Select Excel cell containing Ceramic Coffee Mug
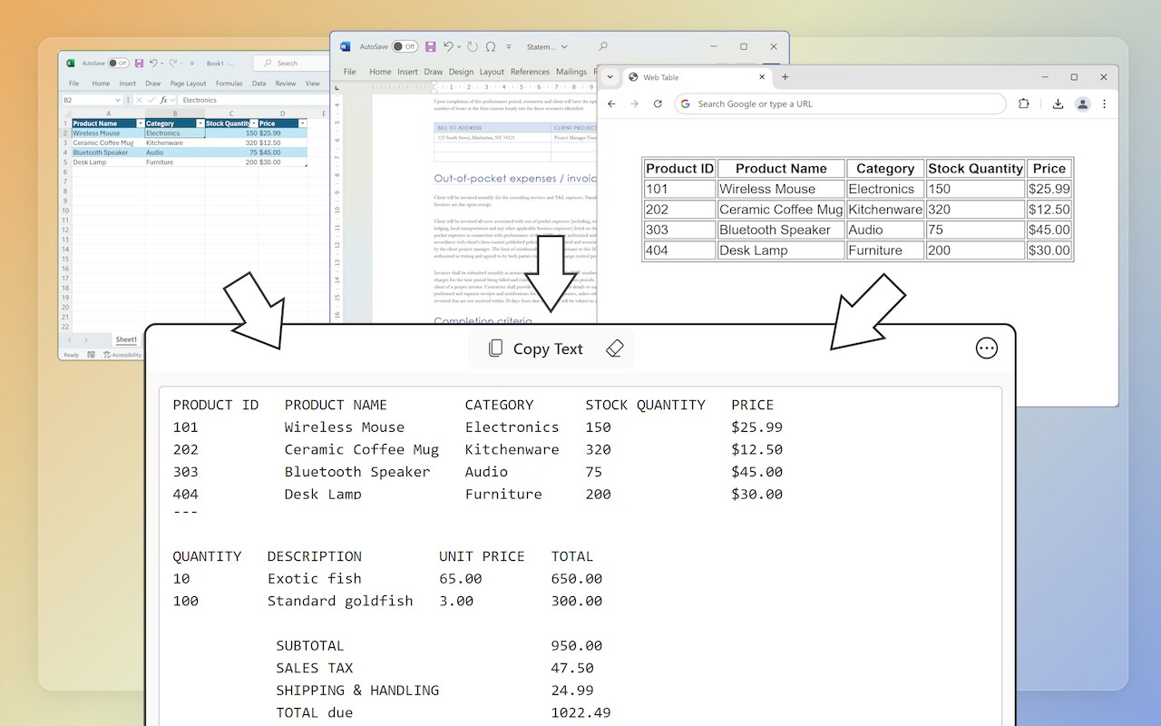The image size is (1161, 726). (108, 142)
